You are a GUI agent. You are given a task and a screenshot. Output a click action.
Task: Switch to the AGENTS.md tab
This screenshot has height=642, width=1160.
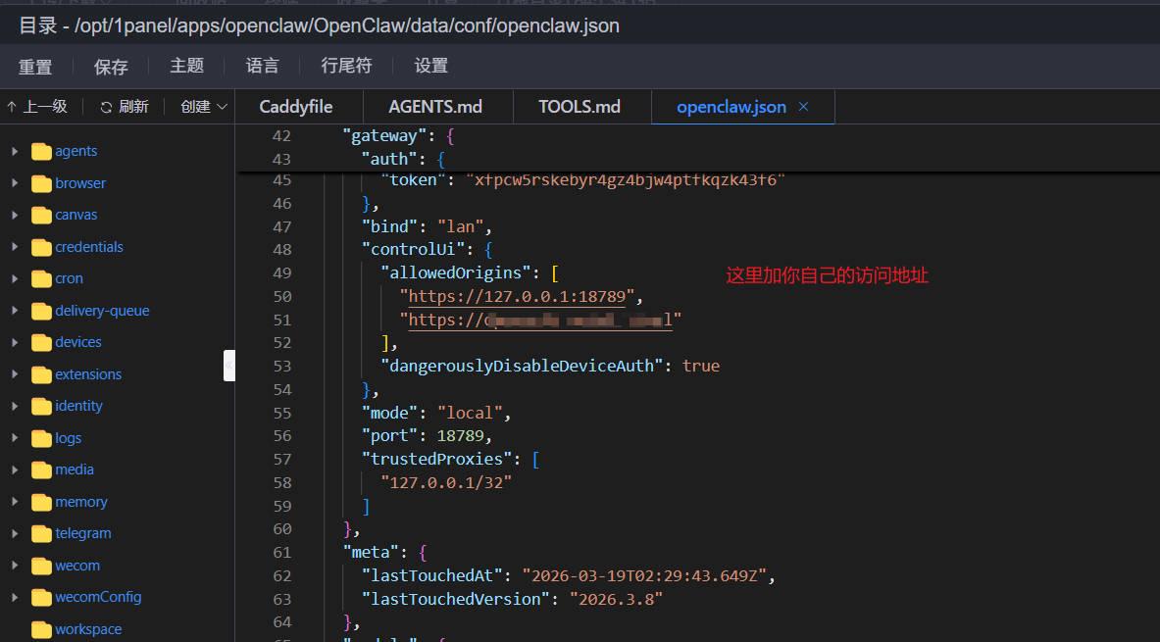[435, 107]
